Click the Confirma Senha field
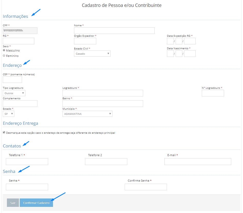This screenshot has width=243, height=213. [x=146, y=187]
